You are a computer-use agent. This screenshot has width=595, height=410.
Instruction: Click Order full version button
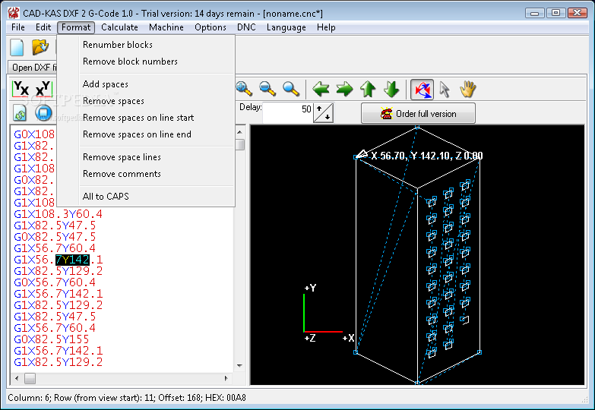coord(418,113)
